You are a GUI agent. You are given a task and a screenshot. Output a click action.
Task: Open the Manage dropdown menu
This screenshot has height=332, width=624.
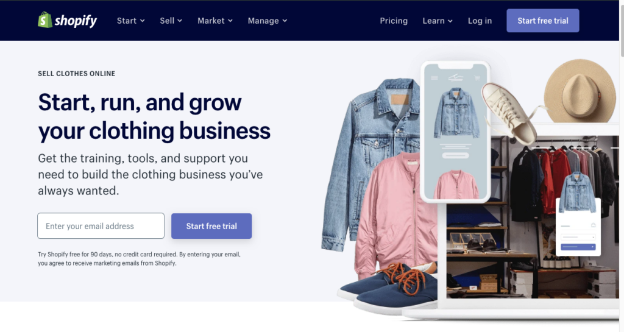click(268, 21)
